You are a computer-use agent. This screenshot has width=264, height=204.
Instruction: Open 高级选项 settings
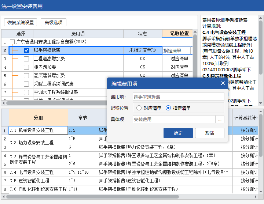click(x=54, y=22)
